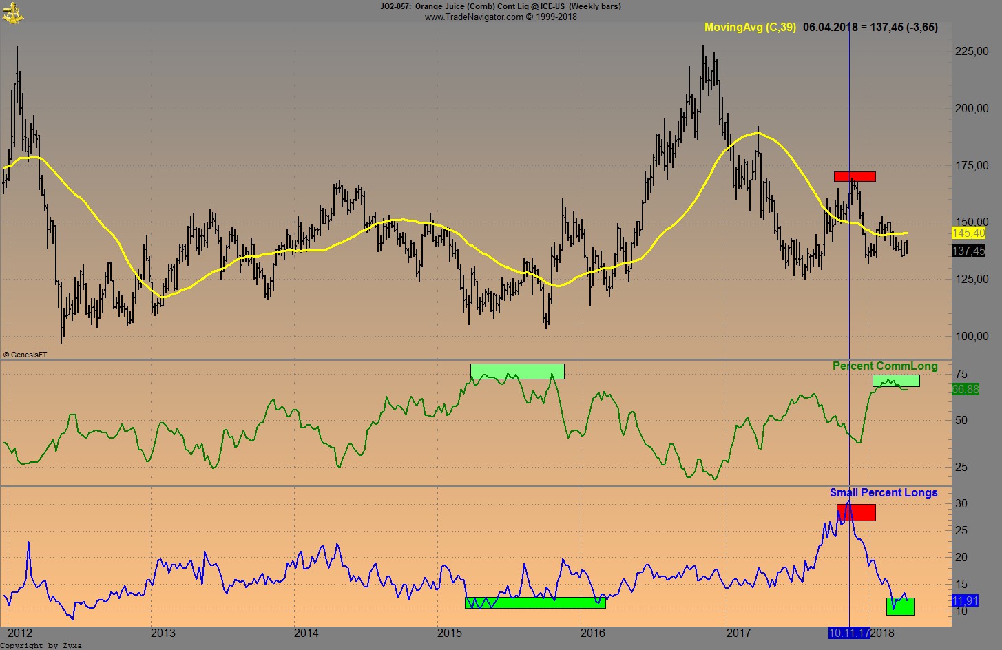Click the large green box in CommLong 2015
1002x650 pixels.
[x=517, y=371]
